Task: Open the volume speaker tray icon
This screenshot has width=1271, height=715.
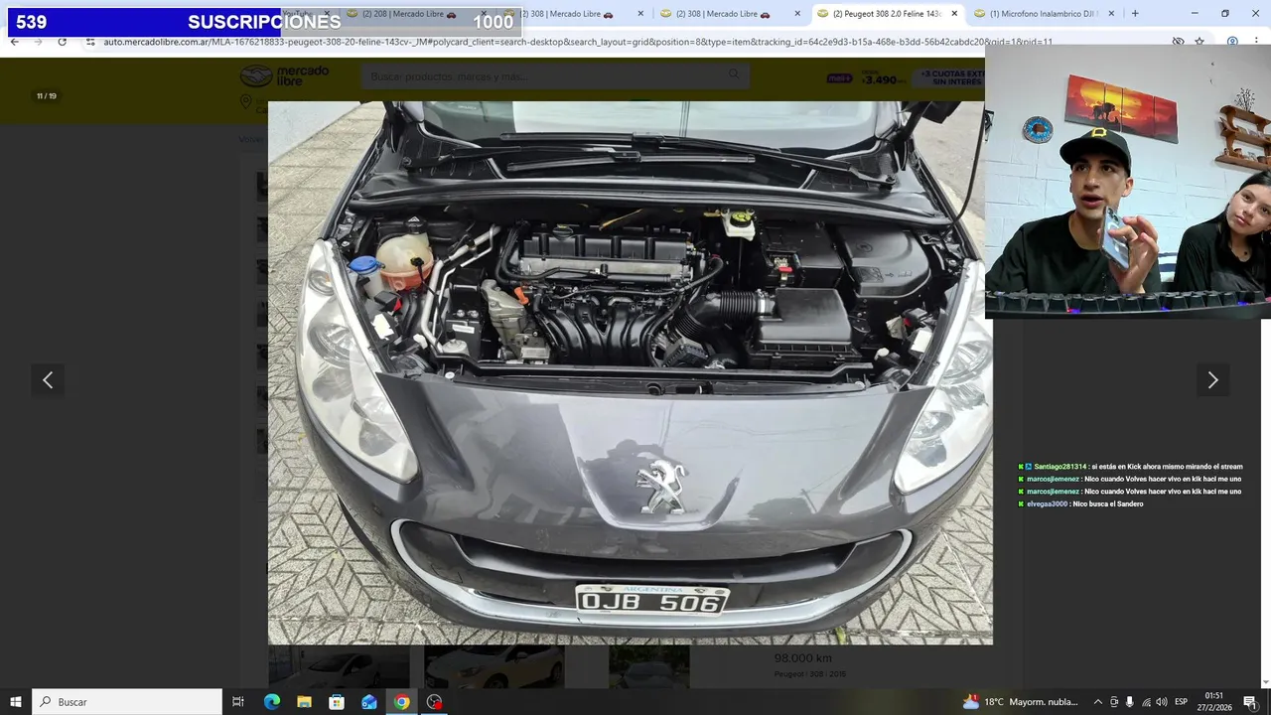Action: coord(1162,702)
